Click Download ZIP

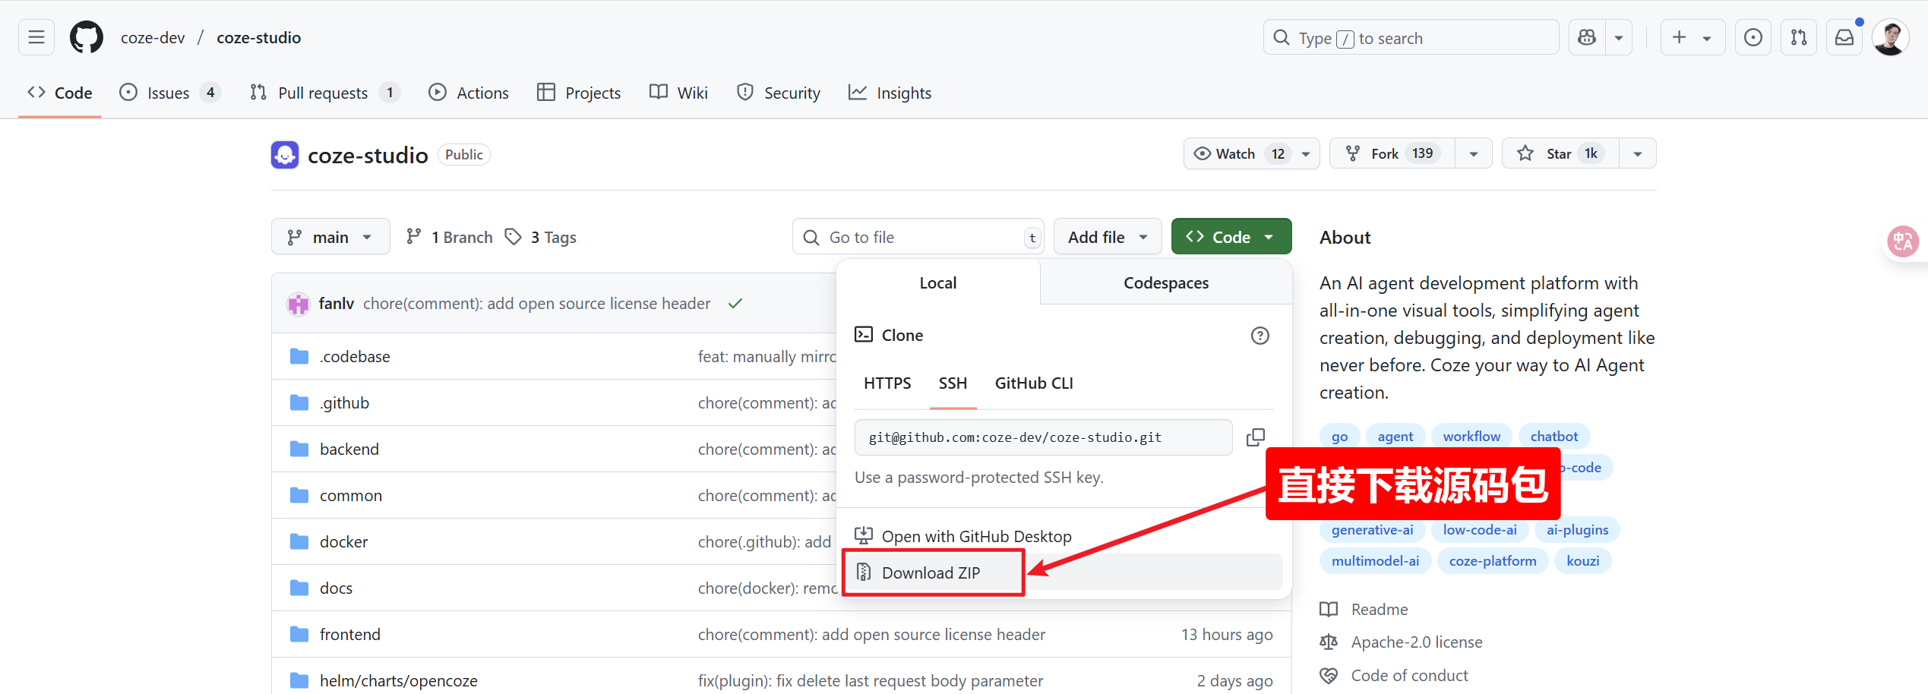point(1063,573)
